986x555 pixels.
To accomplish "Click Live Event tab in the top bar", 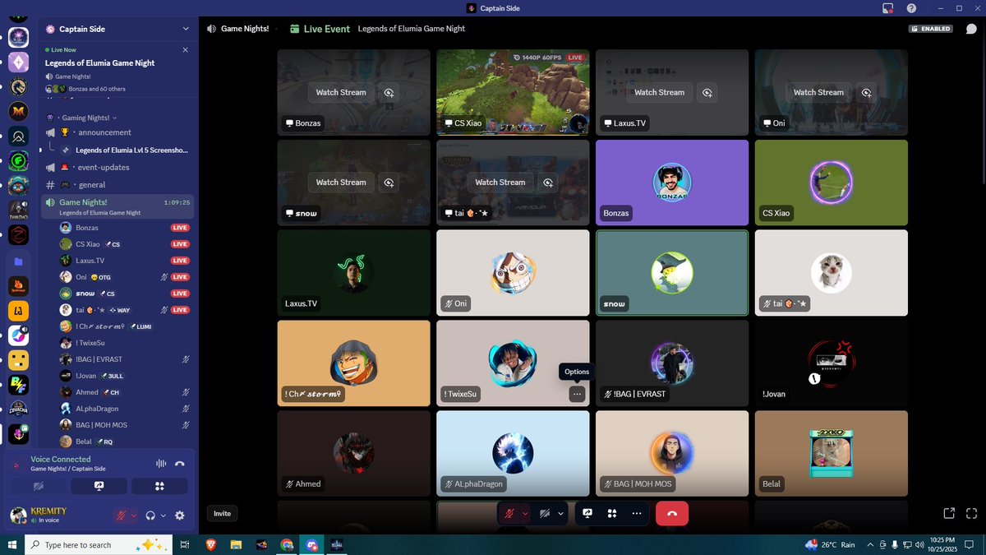I will click(320, 29).
